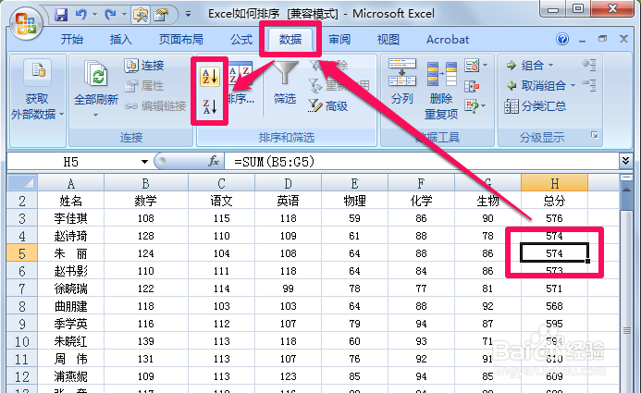This screenshot has width=641, height=393.
Task: Expand the data validation dropdown arrow
Action: click(486, 66)
